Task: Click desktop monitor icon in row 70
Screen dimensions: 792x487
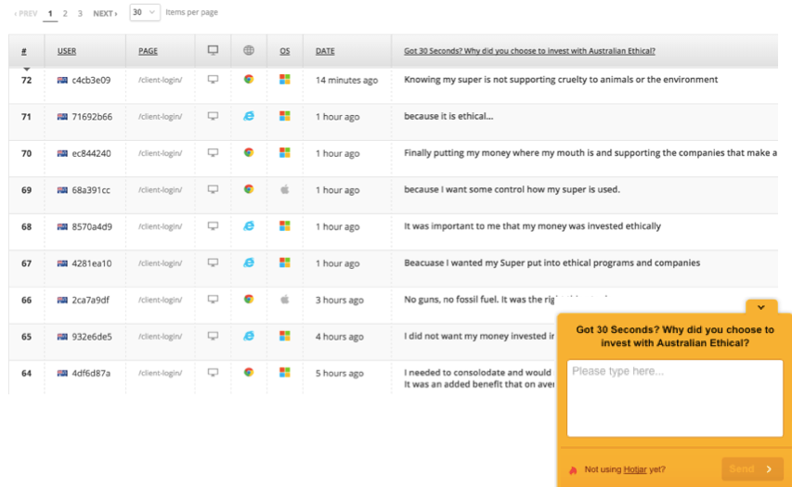Action: (214, 152)
